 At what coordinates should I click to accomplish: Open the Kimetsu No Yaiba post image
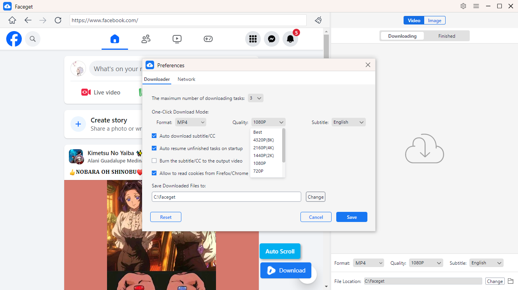[162, 235]
